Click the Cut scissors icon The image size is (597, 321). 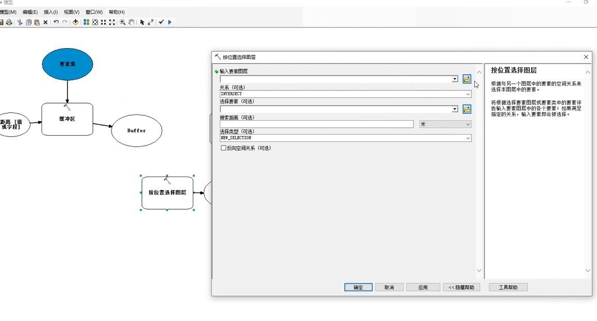20,22
